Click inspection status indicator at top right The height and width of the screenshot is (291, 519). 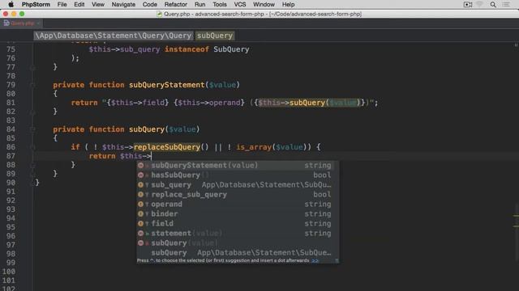tap(516, 45)
